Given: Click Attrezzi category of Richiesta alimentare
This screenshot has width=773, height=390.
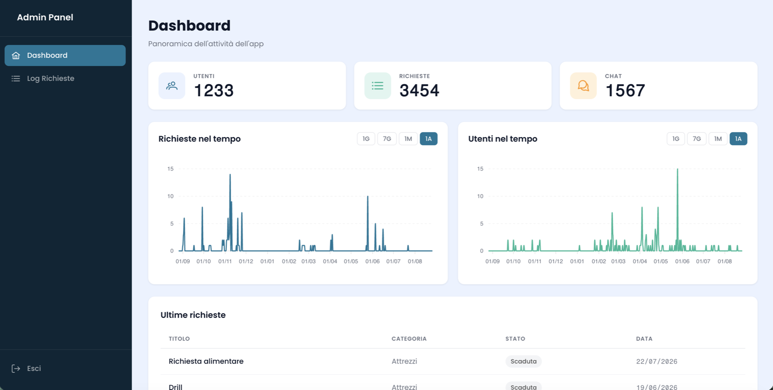Looking at the screenshot, I should 404,361.
